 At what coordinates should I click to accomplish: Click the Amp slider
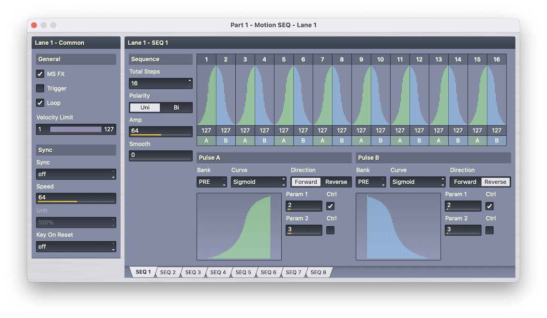(x=161, y=131)
